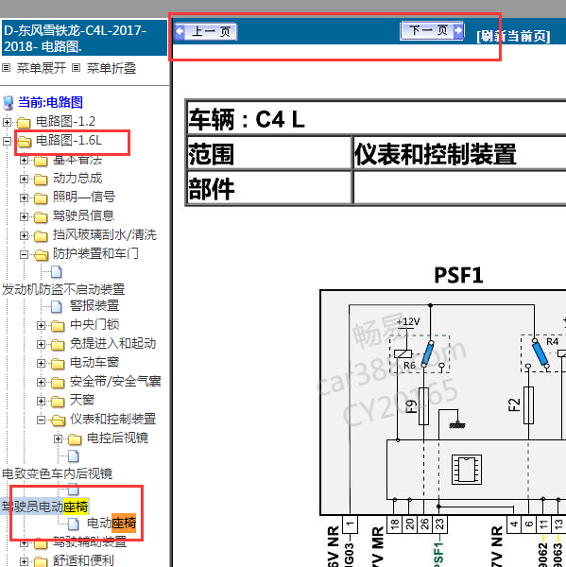This screenshot has height=567, width=566.
Task: Expand the 挡风玻璃刮水/清洗 folder node
Action: (x=24, y=235)
